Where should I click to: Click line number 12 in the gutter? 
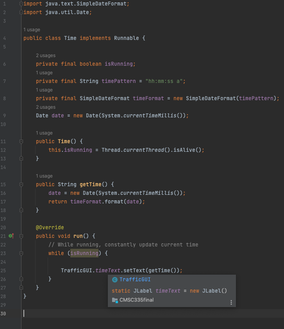(3, 150)
